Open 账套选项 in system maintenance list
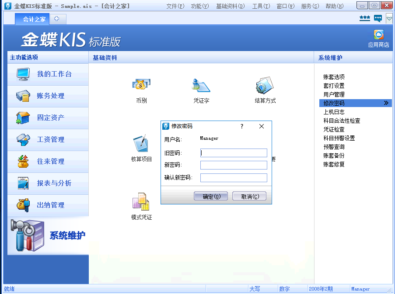The image size is (395, 294). [x=334, y=77]
